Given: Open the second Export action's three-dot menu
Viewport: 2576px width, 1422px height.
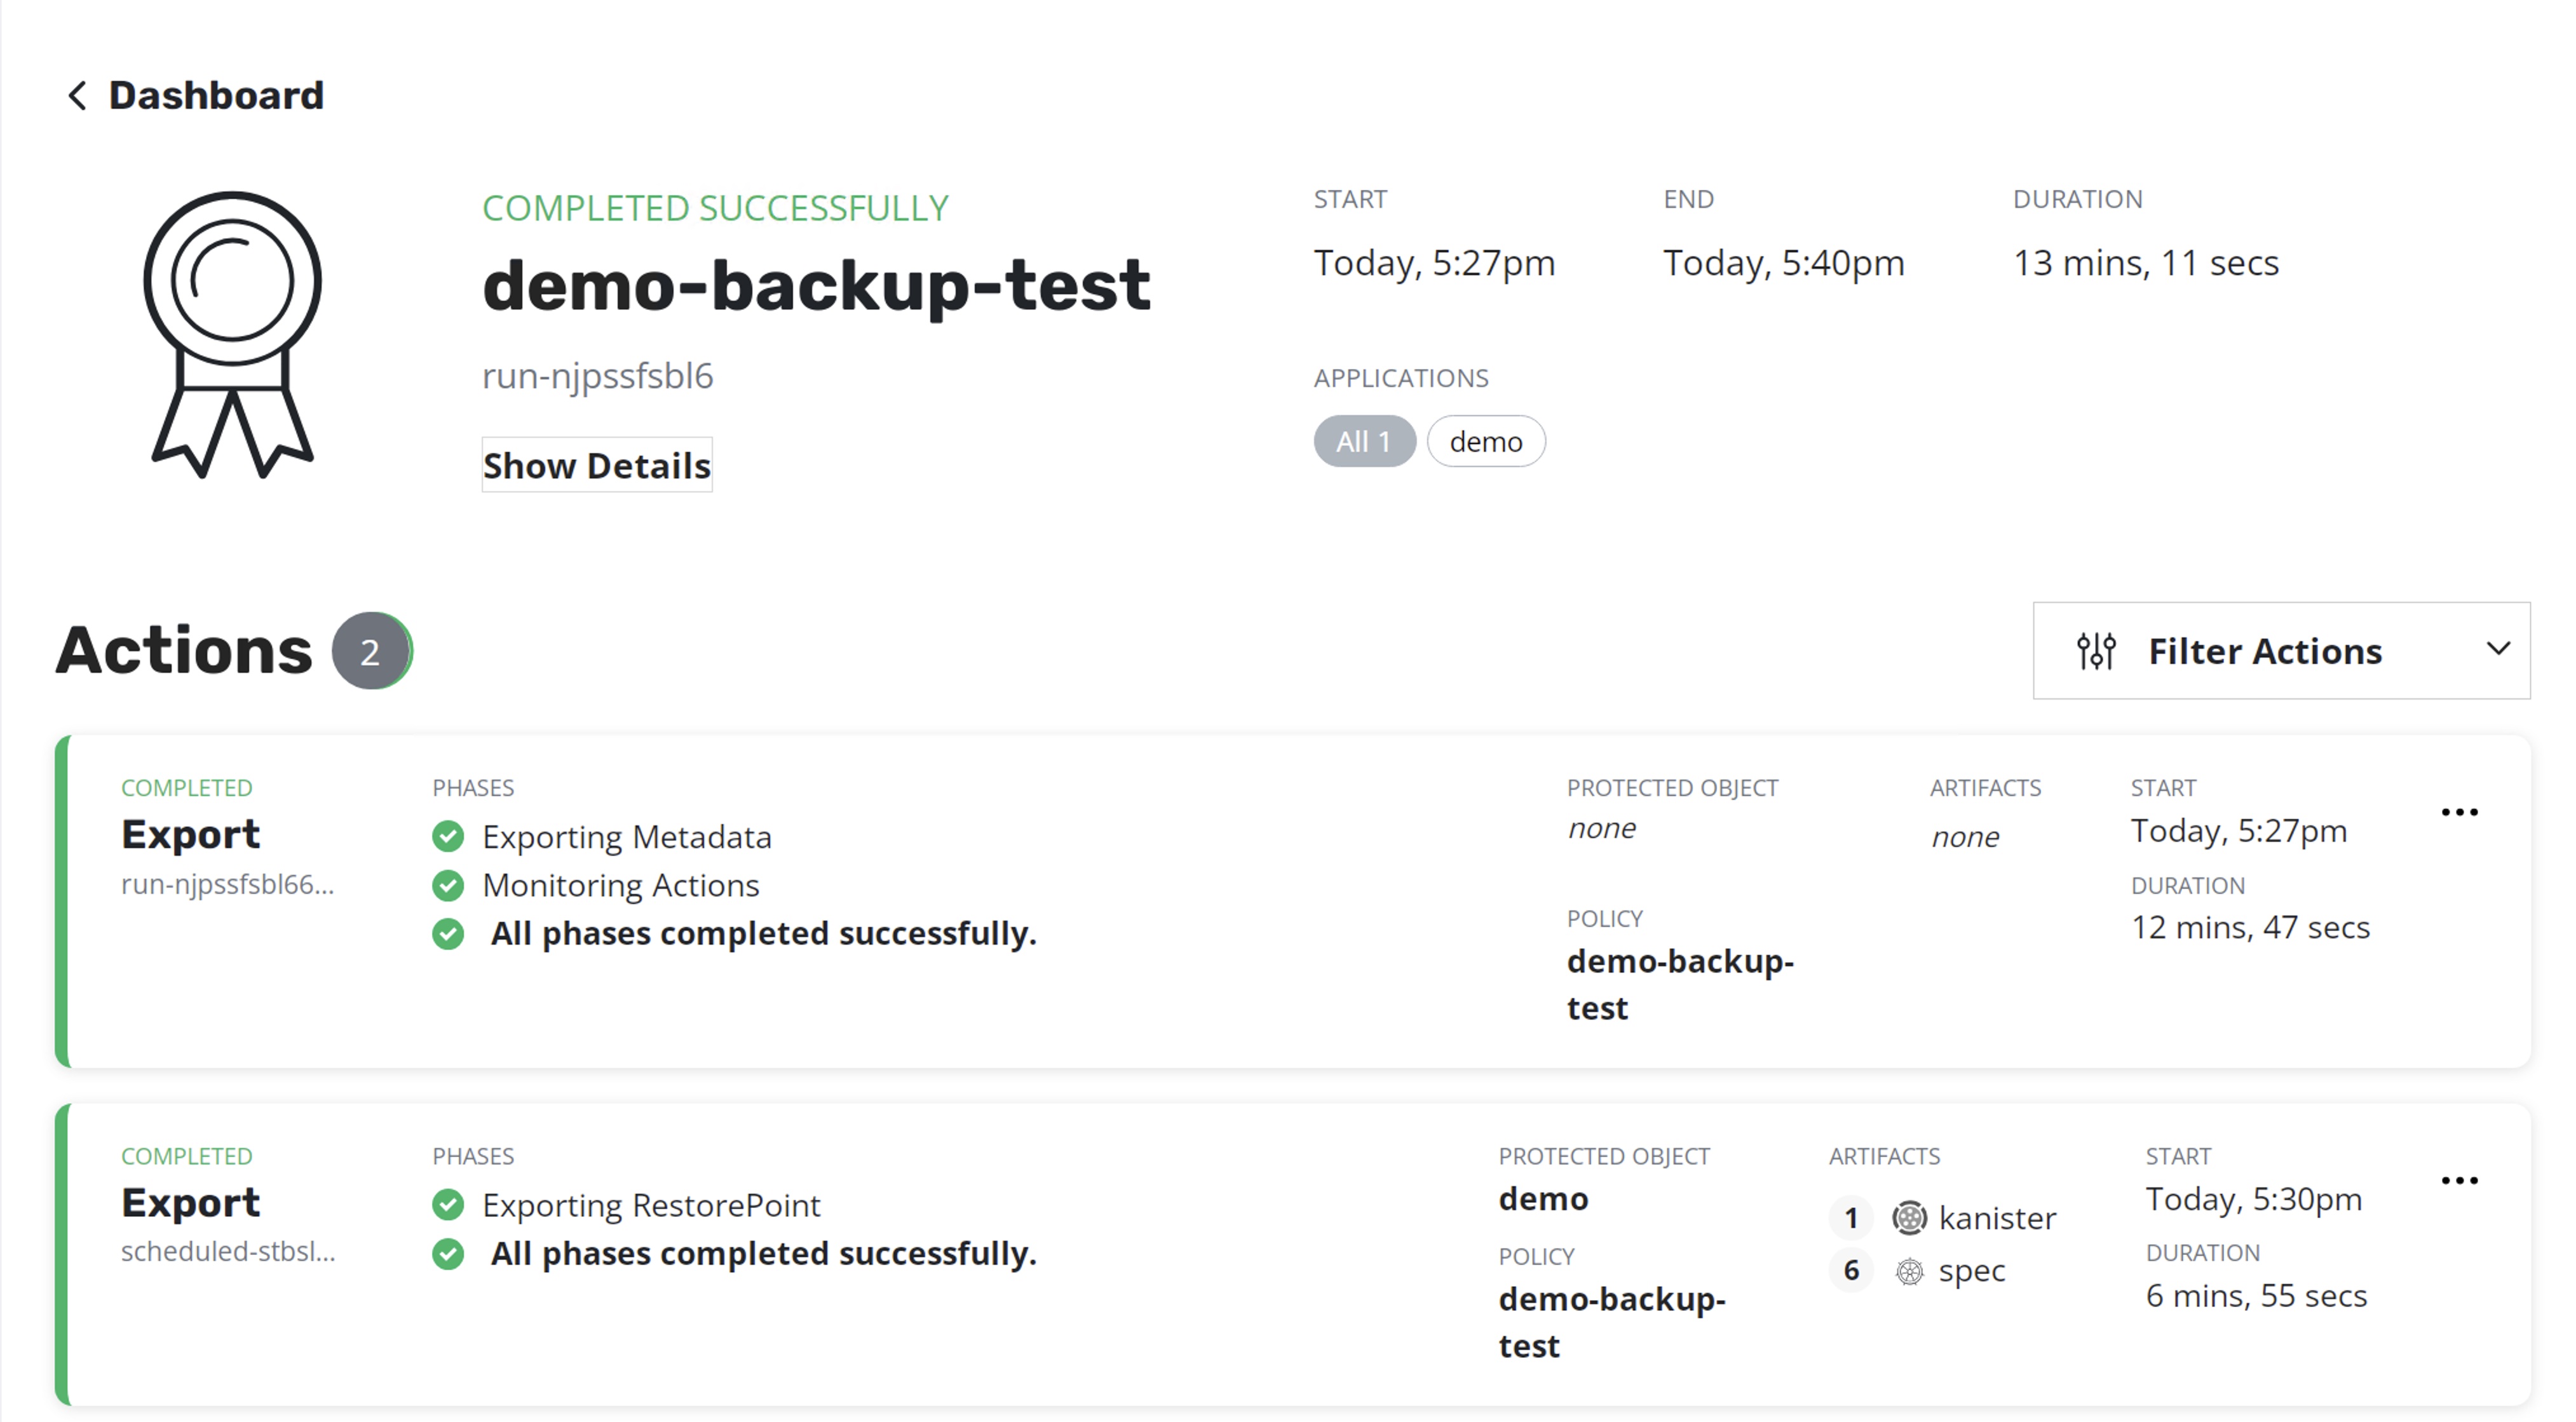Looking at the screenshot, I should (x=2459, y=1180).
